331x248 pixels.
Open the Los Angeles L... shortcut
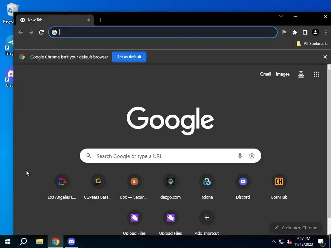point(62,187)
